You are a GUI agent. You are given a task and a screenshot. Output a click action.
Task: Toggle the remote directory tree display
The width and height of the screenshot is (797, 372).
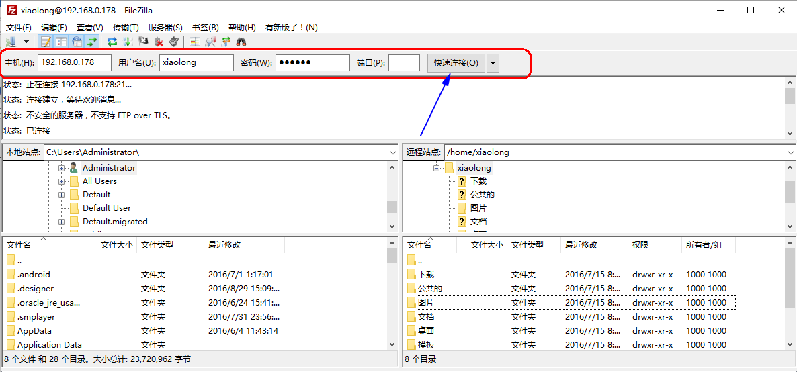(x=77, y=42)
